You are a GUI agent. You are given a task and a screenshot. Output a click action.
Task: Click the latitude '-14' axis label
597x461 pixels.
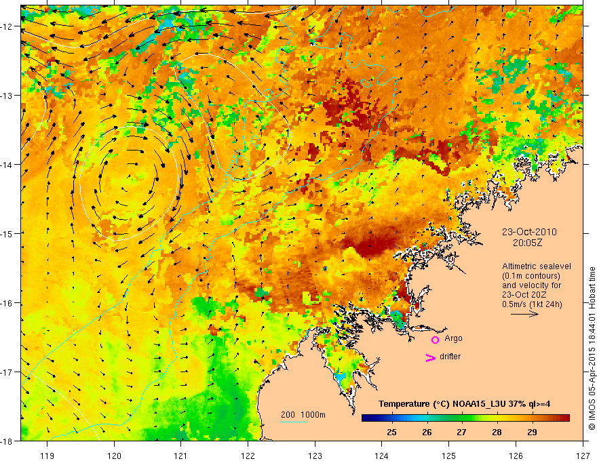click(7, 164)
